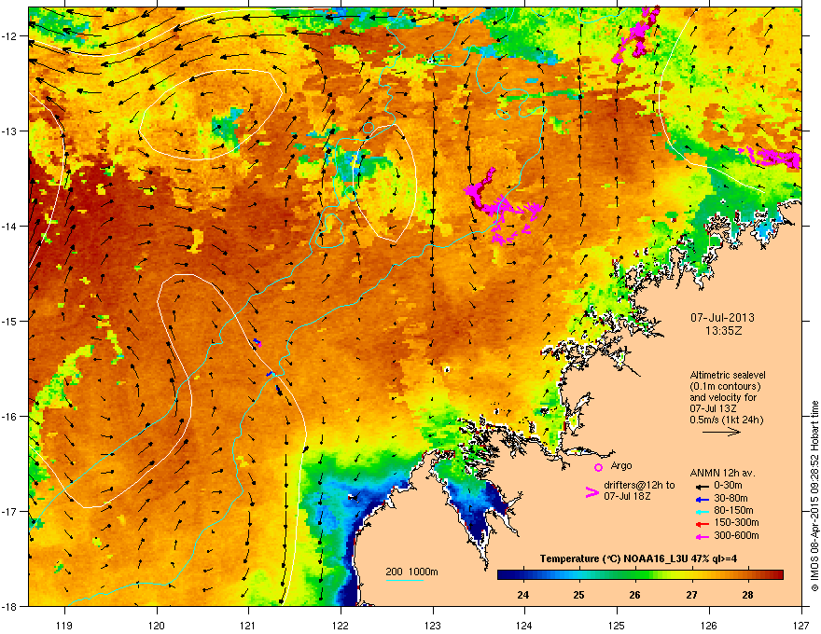The height and width of the screenshot is (634, 821).
Task: Click the red 150-300m arrow legend symbol
Action: click(701, 524)
